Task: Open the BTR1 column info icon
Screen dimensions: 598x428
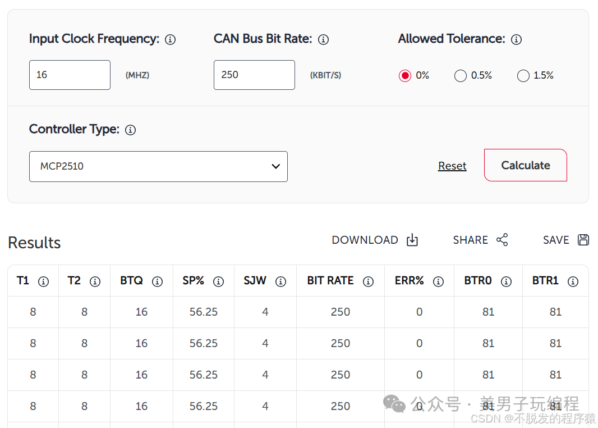Action: tap(573, 281)
